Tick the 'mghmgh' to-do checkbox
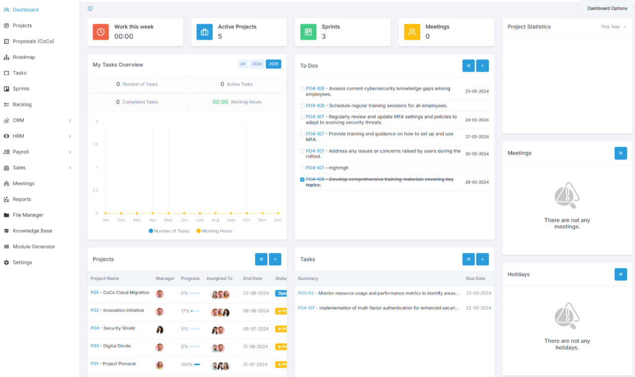 (x=302, y=168)
